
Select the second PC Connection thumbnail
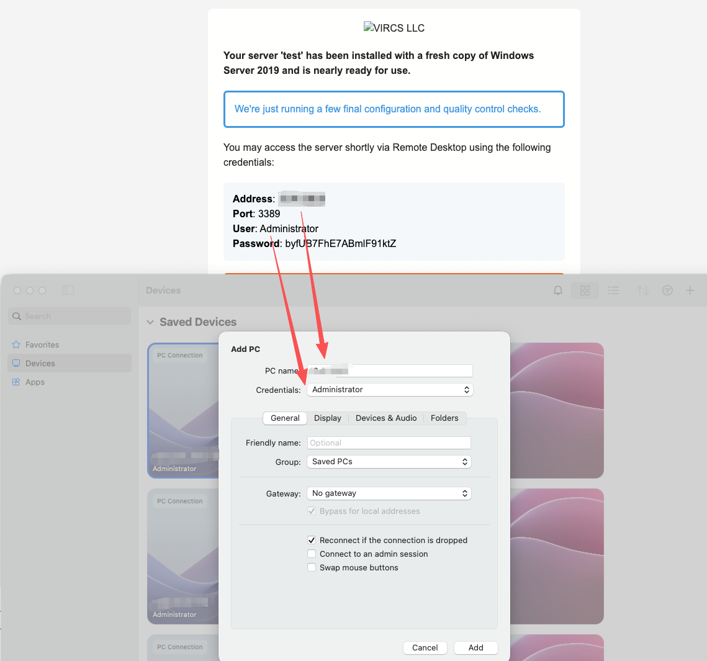184,556
